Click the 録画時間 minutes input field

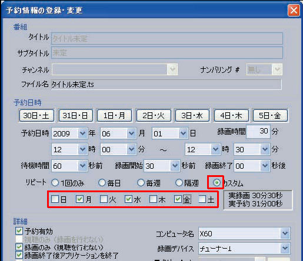[x=258, y=131]
